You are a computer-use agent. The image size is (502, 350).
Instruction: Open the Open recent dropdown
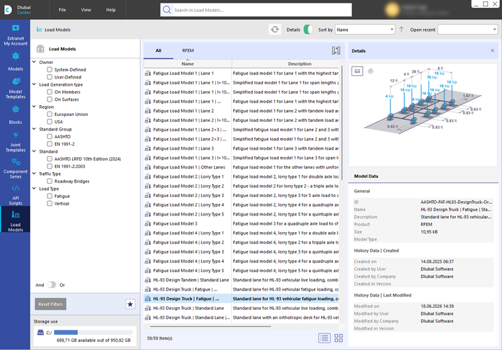468,30
